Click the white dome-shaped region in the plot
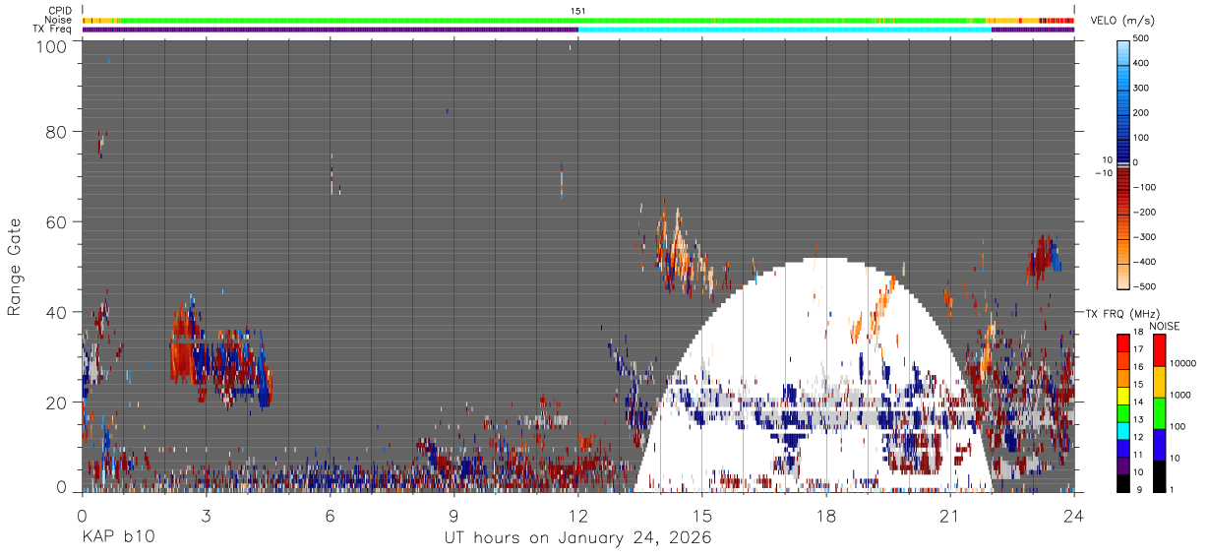The width and height of the screenshot is (1208, 558). 812,374
